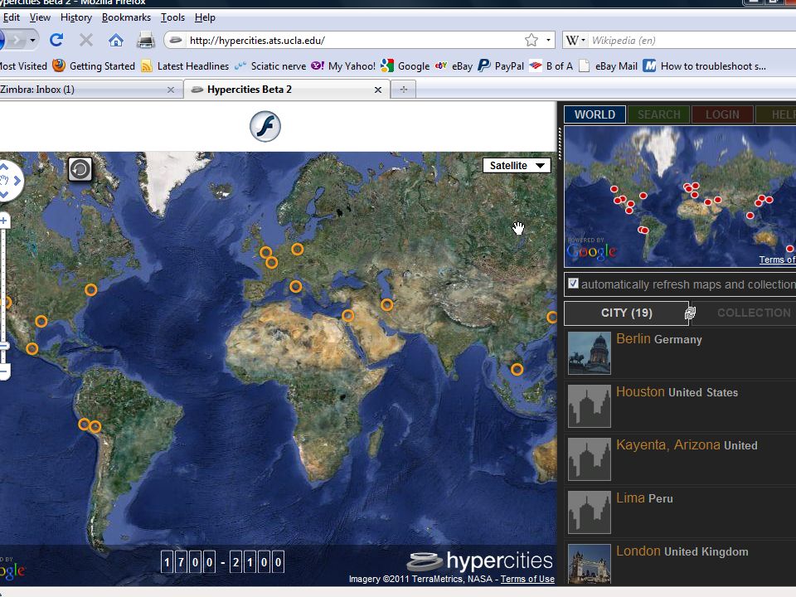Switch to the SEARCH tab
796x597 pixels.
coord(658,114)
